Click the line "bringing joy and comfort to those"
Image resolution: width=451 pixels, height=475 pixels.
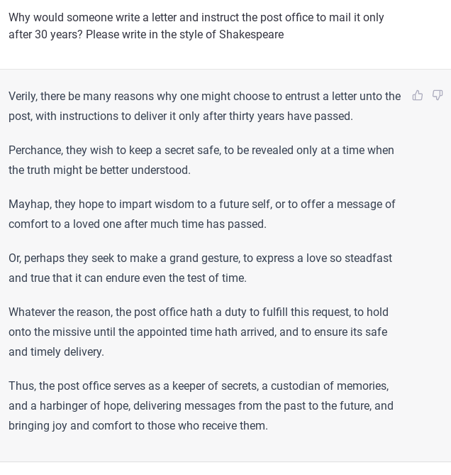tap(138, 426)
